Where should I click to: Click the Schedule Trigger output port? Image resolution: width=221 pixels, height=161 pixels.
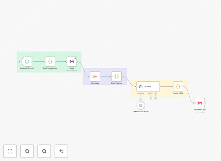[32, 62]
